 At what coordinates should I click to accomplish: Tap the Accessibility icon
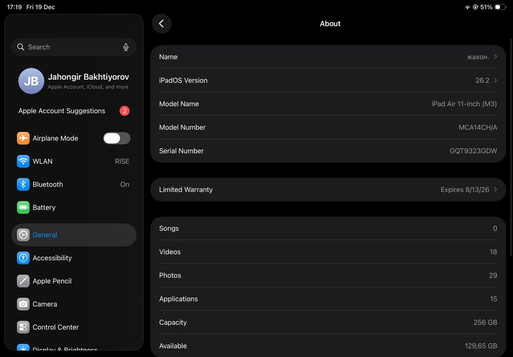coord(23,258)
